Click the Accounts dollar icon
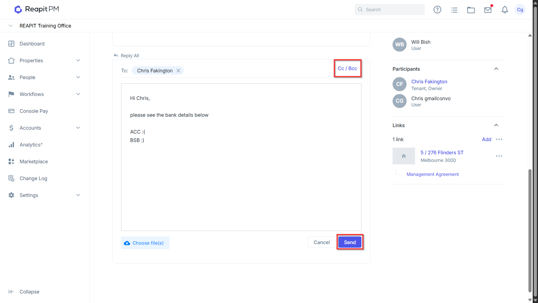The image size is (538, 303). [11, 128]
